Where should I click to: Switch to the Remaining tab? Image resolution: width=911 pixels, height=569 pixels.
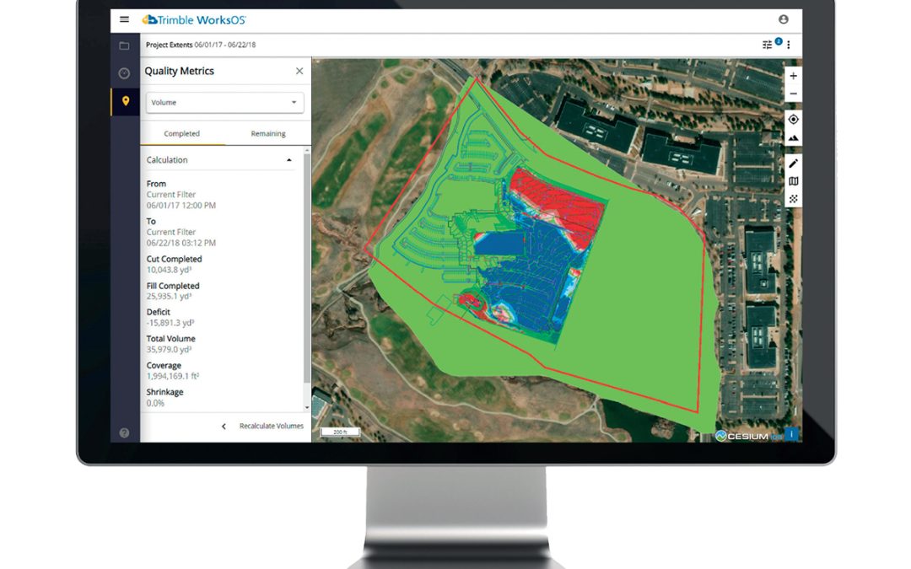(267, 133)
